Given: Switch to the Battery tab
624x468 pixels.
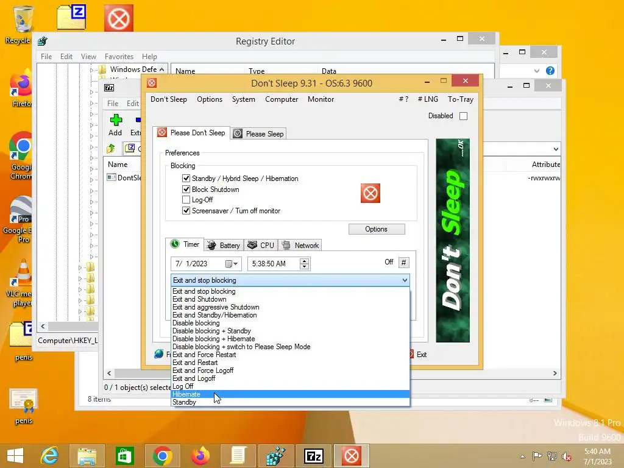Looking at the screenshot, I should pos(224,245).
